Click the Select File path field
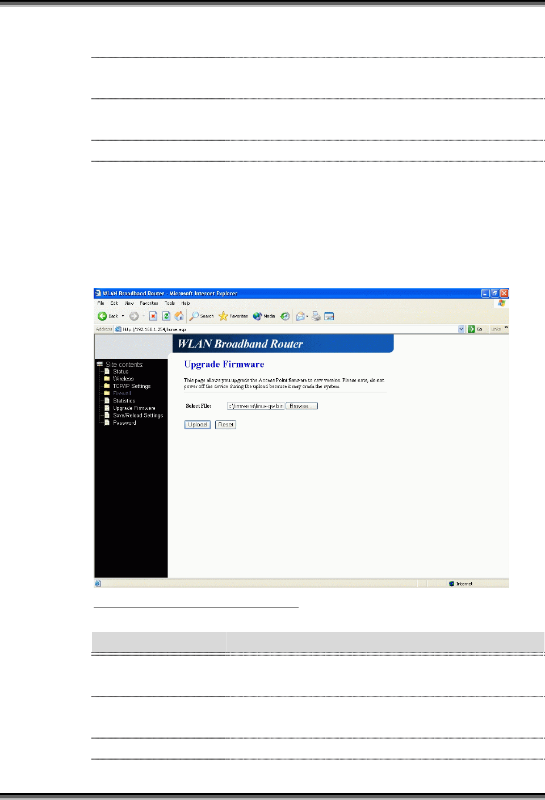The height and width of the screenshot is (800, 545). pyautogui.click(x=255, y=406)
